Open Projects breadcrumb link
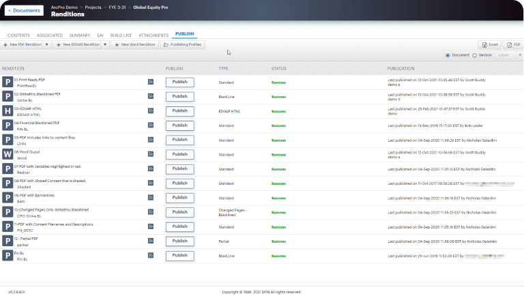Screen dimensions: 524x298 (93, 8)
